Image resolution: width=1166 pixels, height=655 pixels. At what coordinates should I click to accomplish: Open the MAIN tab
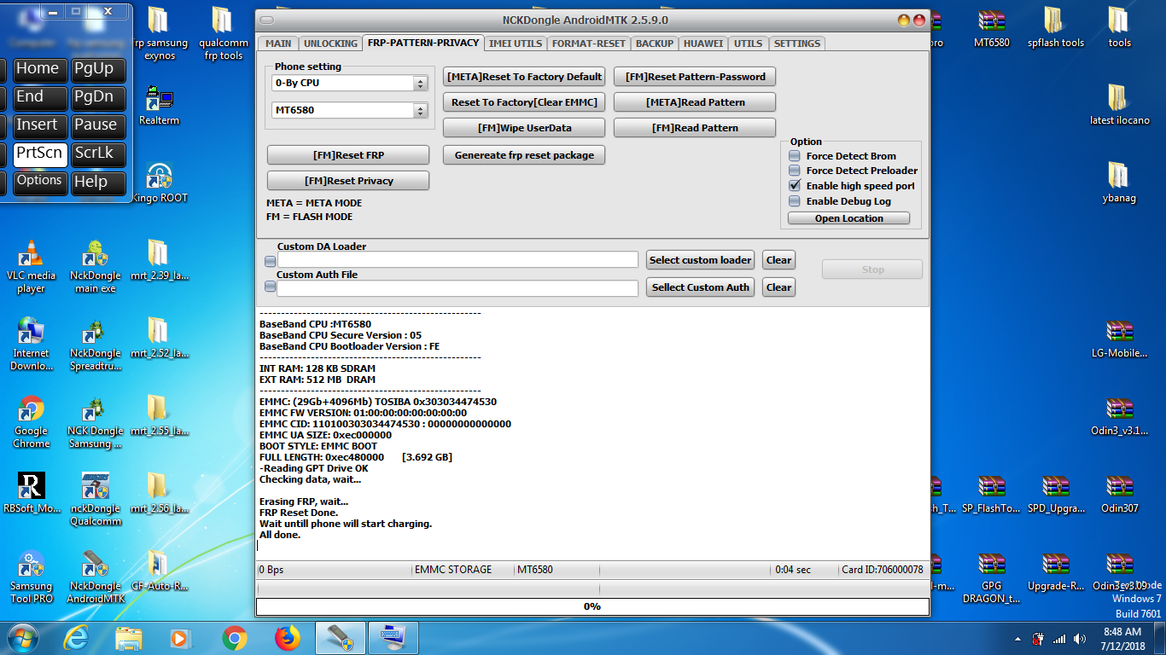[278, 43]
